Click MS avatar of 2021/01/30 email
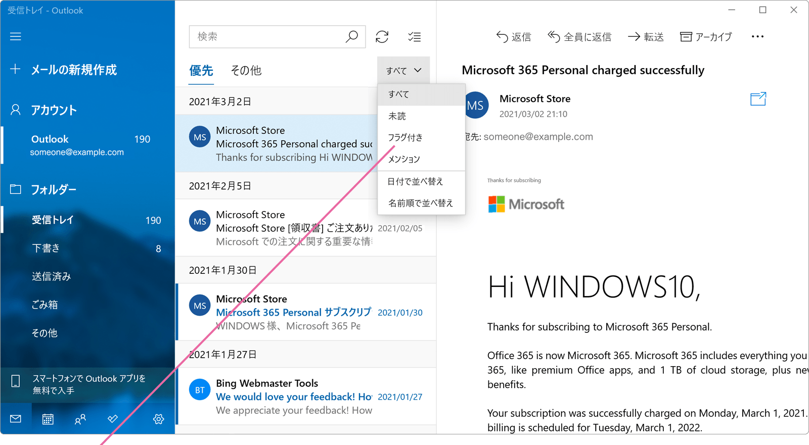 (200, 306)
